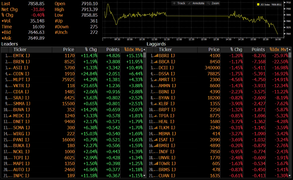This screenshot has width=293, height=180.
Task: Click the DCII IJ price 340000
Action: click(212, 68)
